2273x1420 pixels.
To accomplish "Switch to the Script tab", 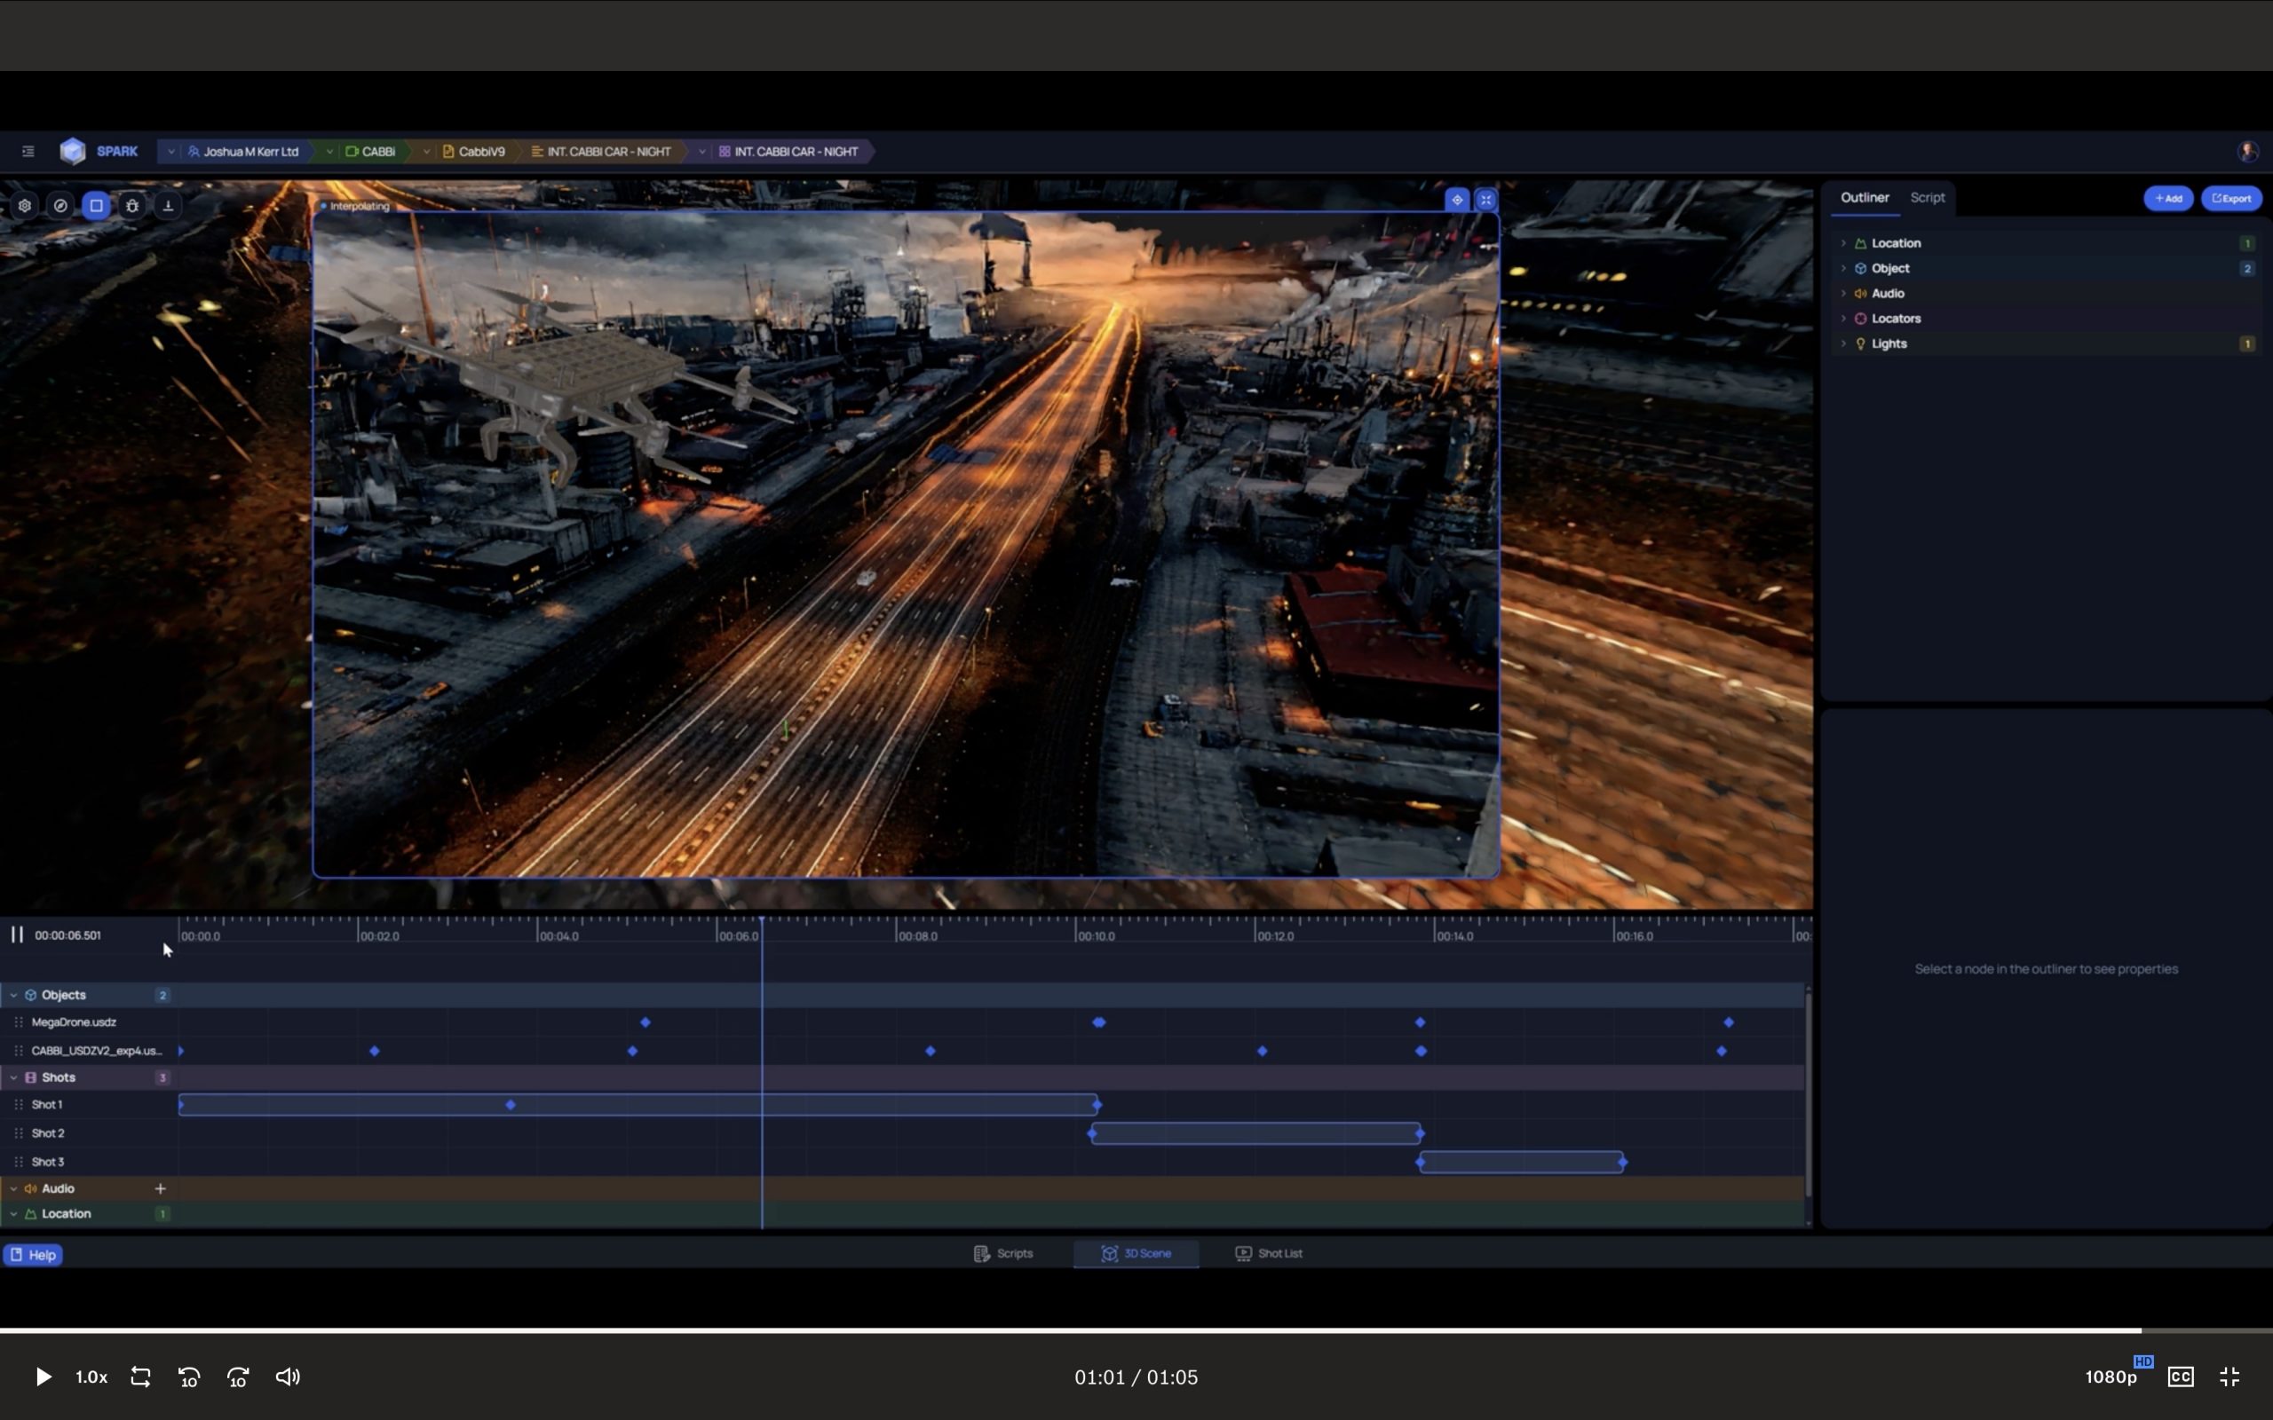I will [x=1927, y=197].
